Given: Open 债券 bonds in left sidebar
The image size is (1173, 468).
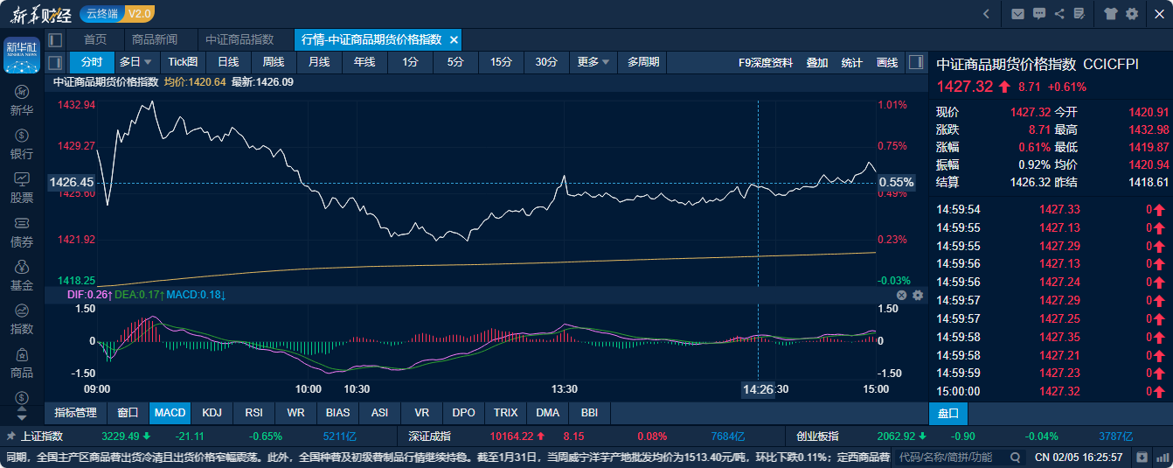Looking at the screenshot, I should tap(22, 231).
